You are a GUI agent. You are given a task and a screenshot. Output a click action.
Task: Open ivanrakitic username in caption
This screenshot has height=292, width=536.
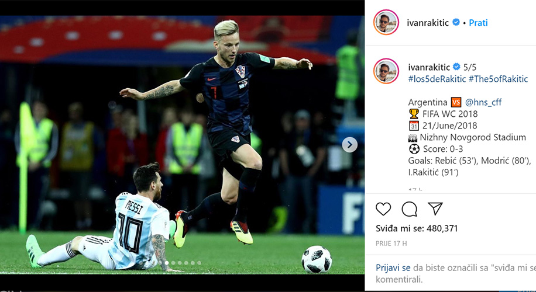point(429,67)
